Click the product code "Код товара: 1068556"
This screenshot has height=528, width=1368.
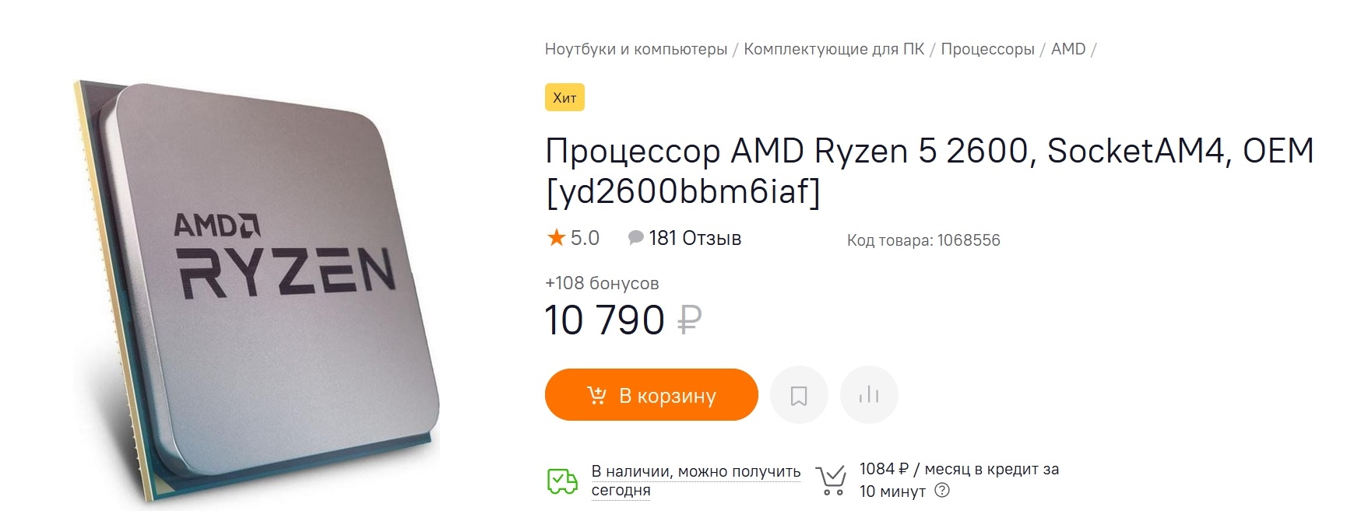tap(923, 240)
